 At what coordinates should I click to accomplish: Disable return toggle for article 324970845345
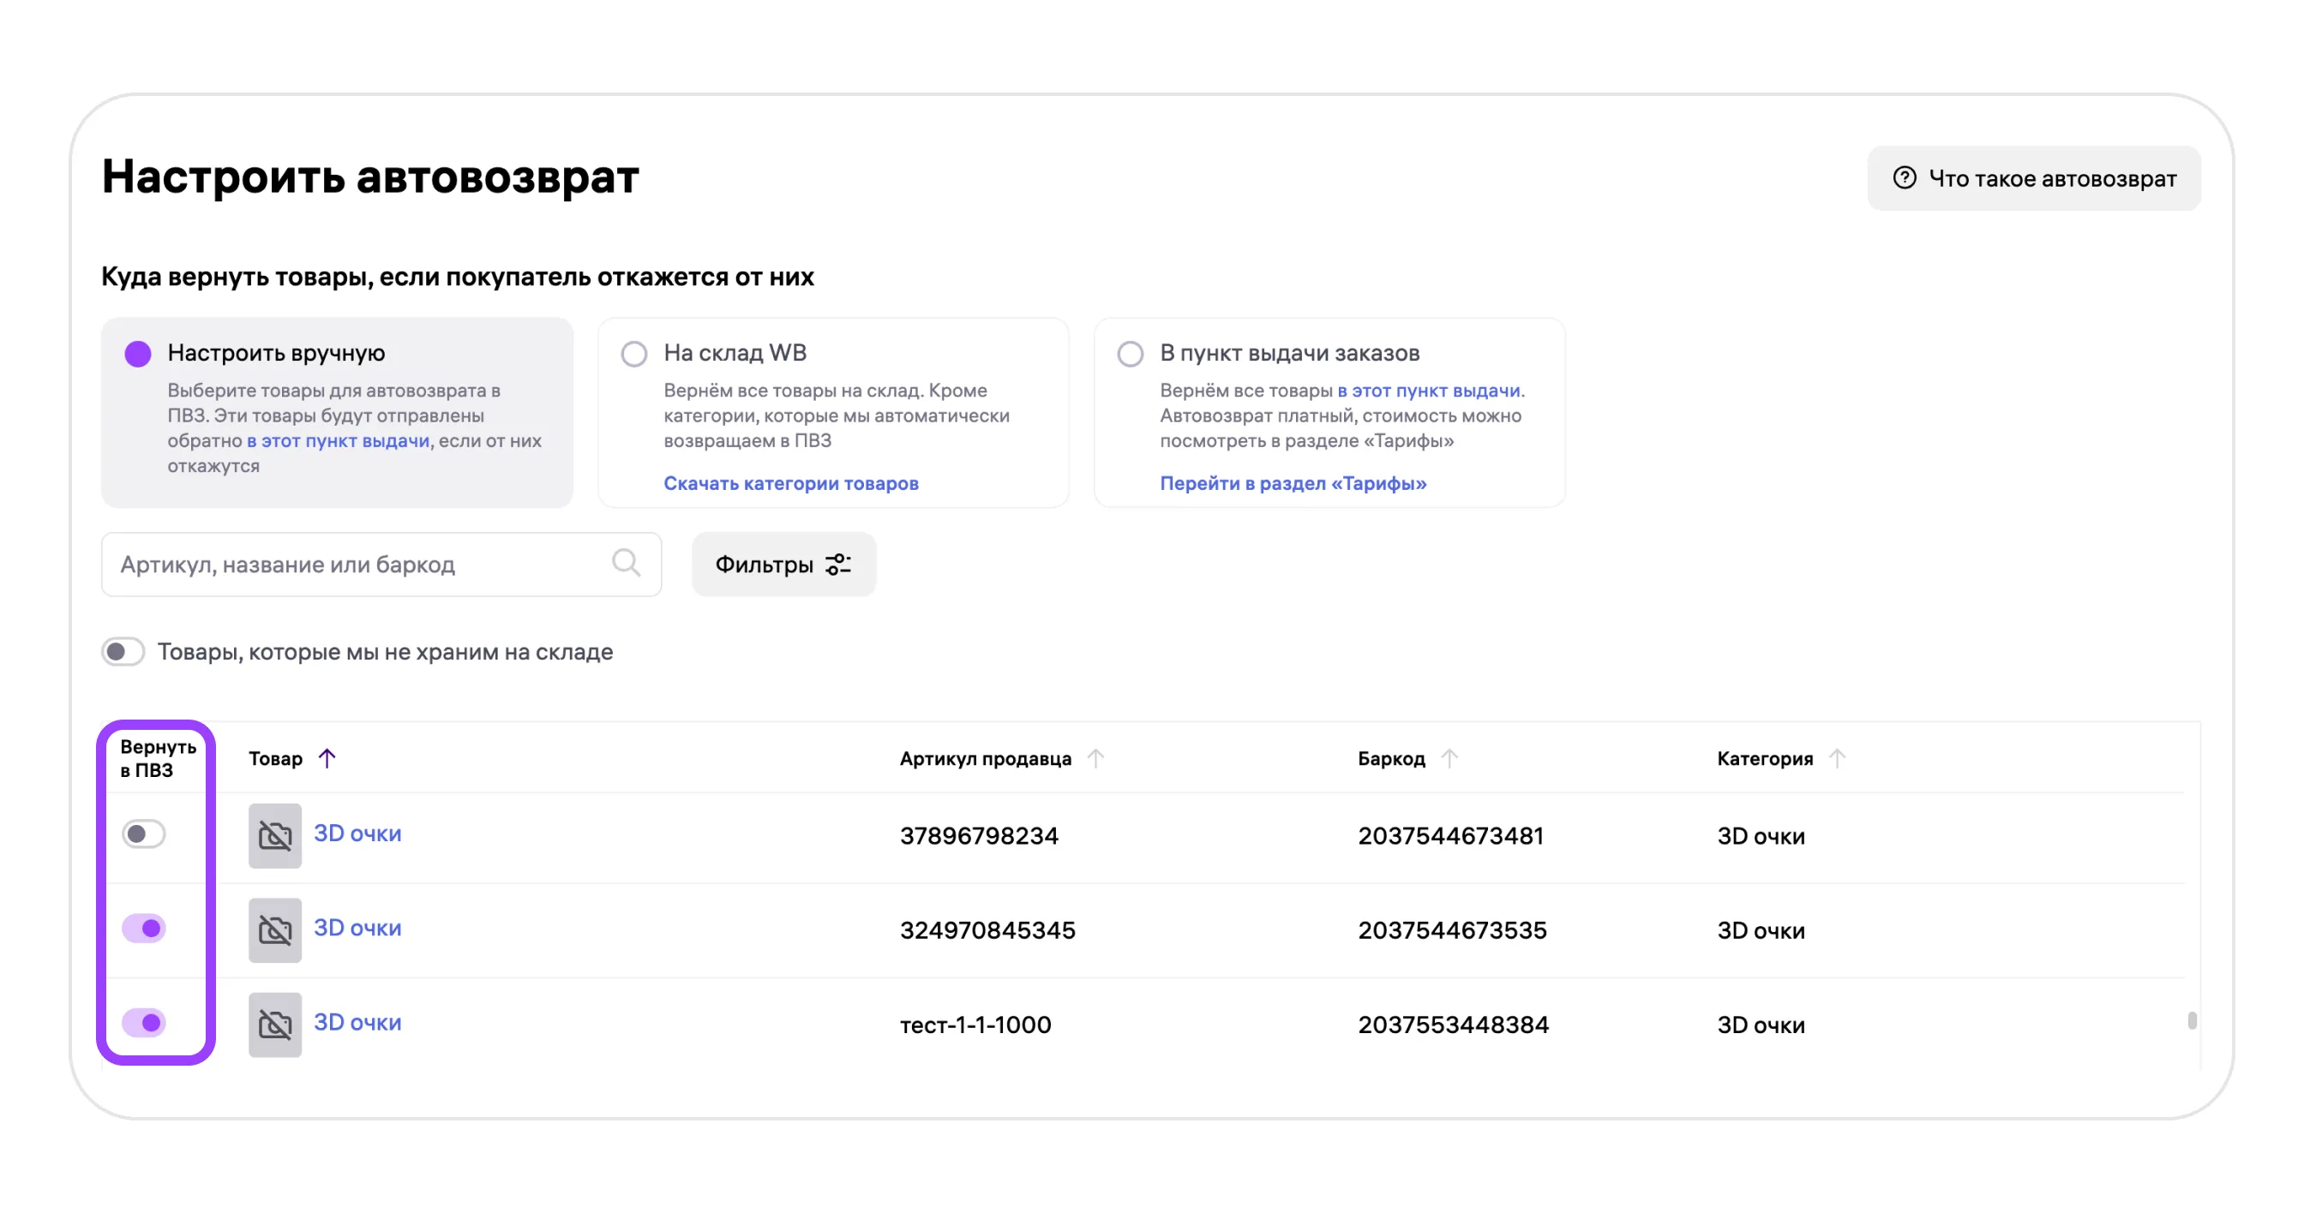[144, 928]
